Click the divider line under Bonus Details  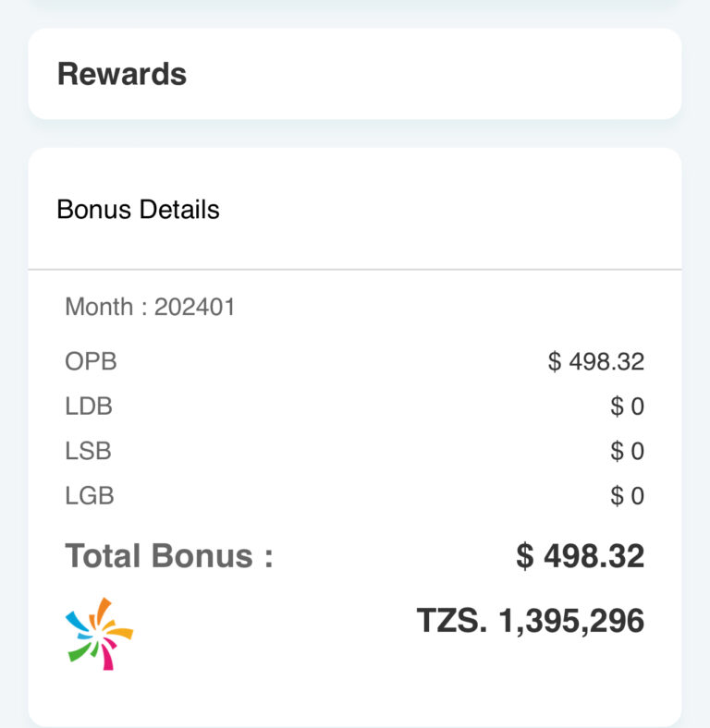[x=355, y=269]
